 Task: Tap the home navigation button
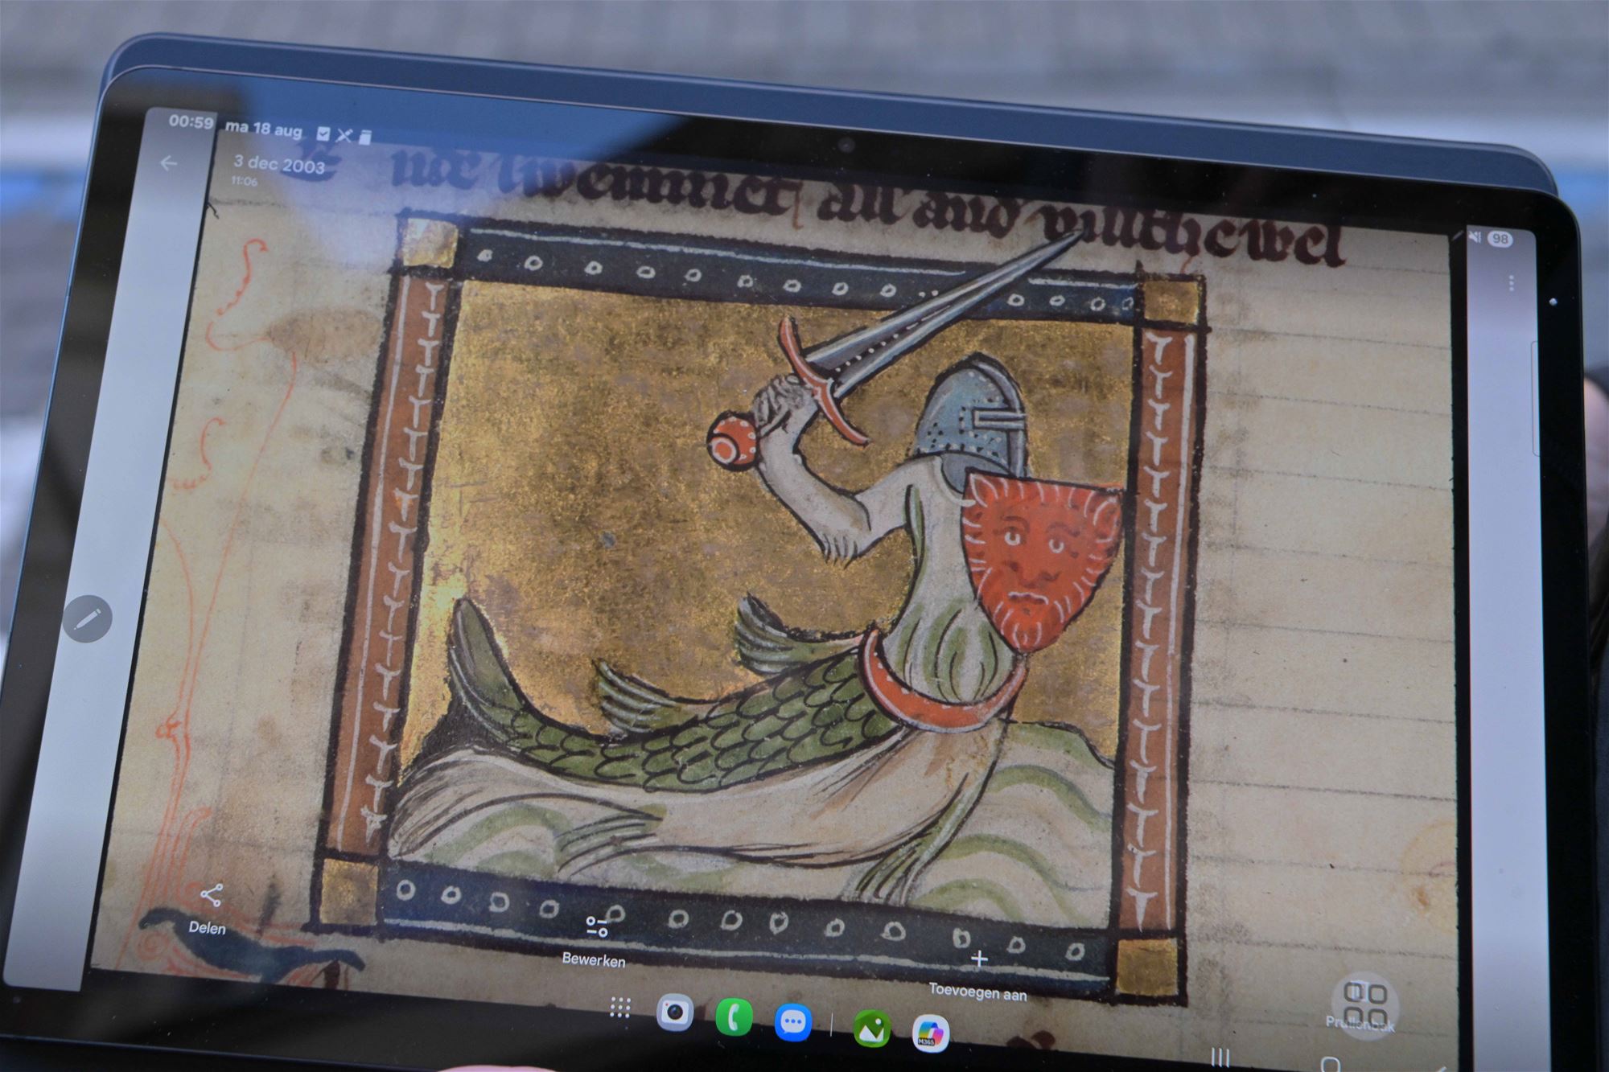click(1330, 1065)
